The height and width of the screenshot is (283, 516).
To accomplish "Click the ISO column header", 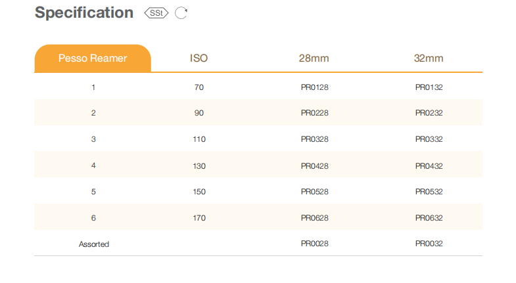I will (x=199, y=58).
